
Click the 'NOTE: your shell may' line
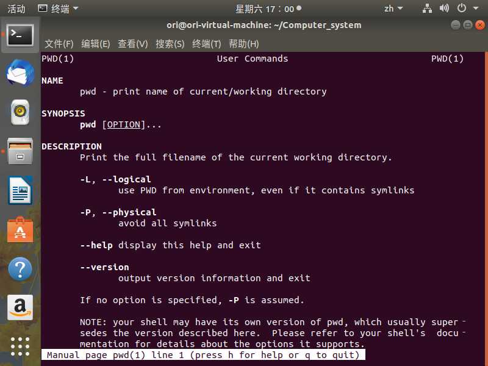click(x=273, y=322)
